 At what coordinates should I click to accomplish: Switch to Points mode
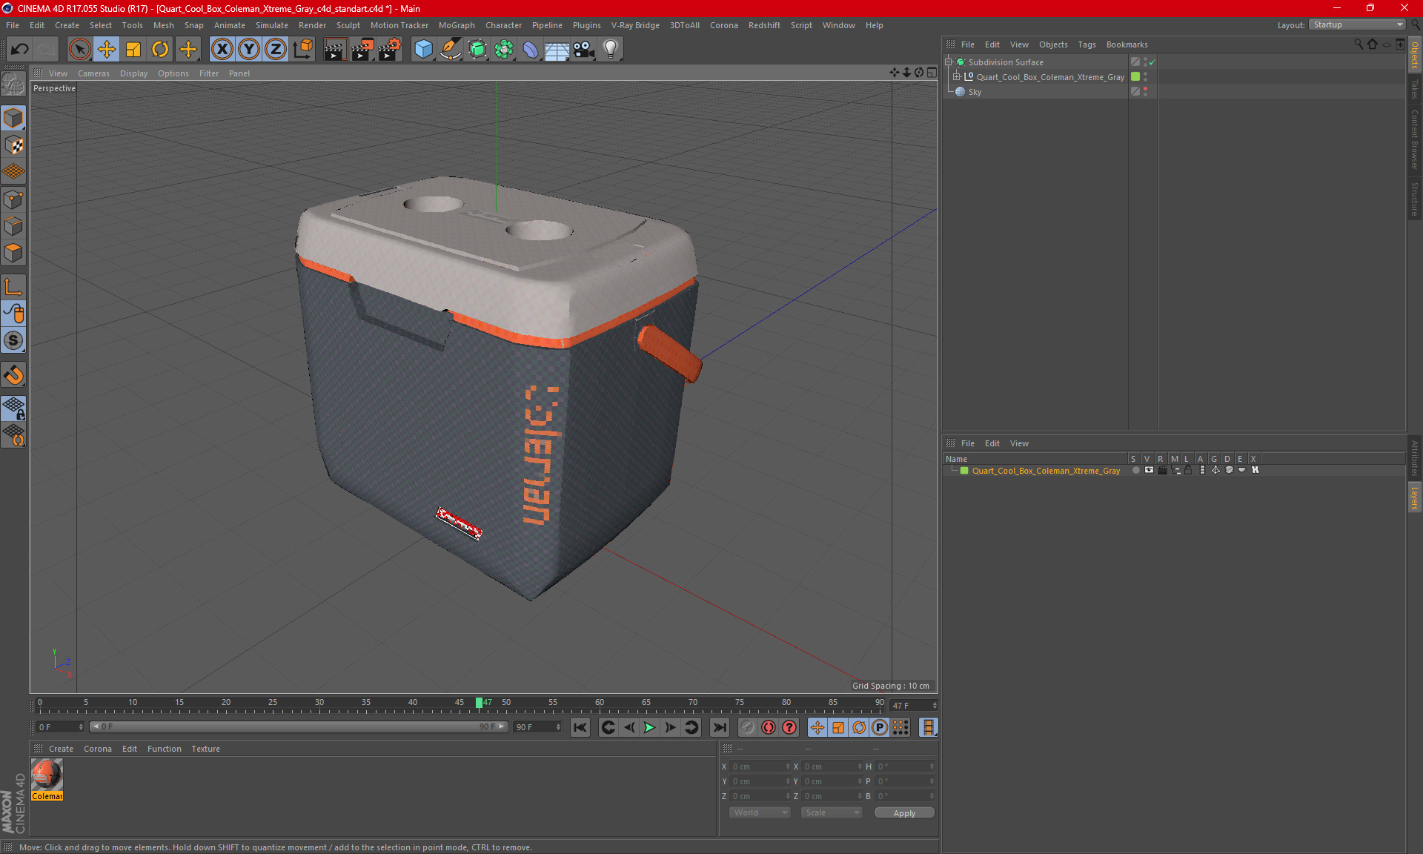point(13,199)
